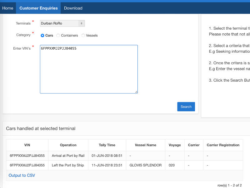Viewport: 250px width, 188px height.
Task: Click the 'Left the Port by Ship' cell
Action: tap(68, 165)
